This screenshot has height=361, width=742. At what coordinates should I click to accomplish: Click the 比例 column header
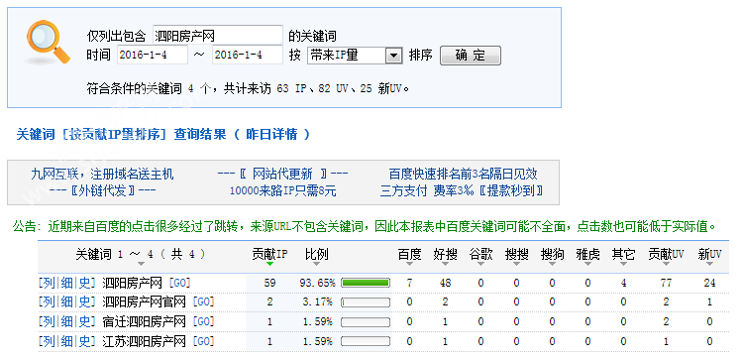[x=317, y=255]
